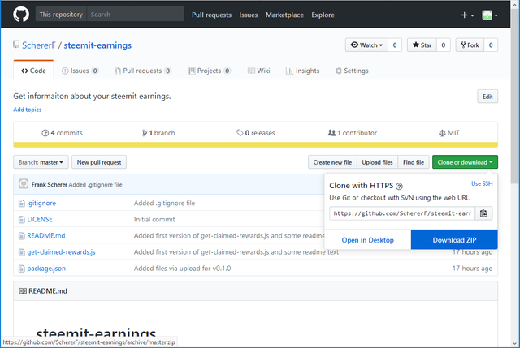
Task: Click the watcher count 0
Action: tap(395, 45)
